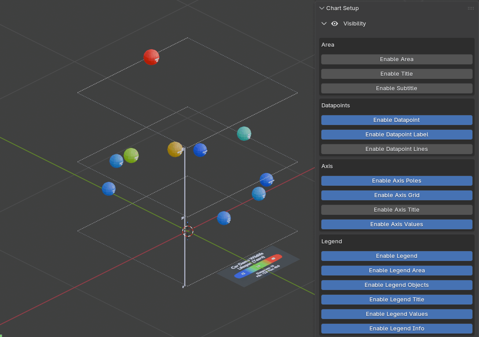Select the chart legend object in viewport
The image size is (479, 337).
(x=259, y=265)
